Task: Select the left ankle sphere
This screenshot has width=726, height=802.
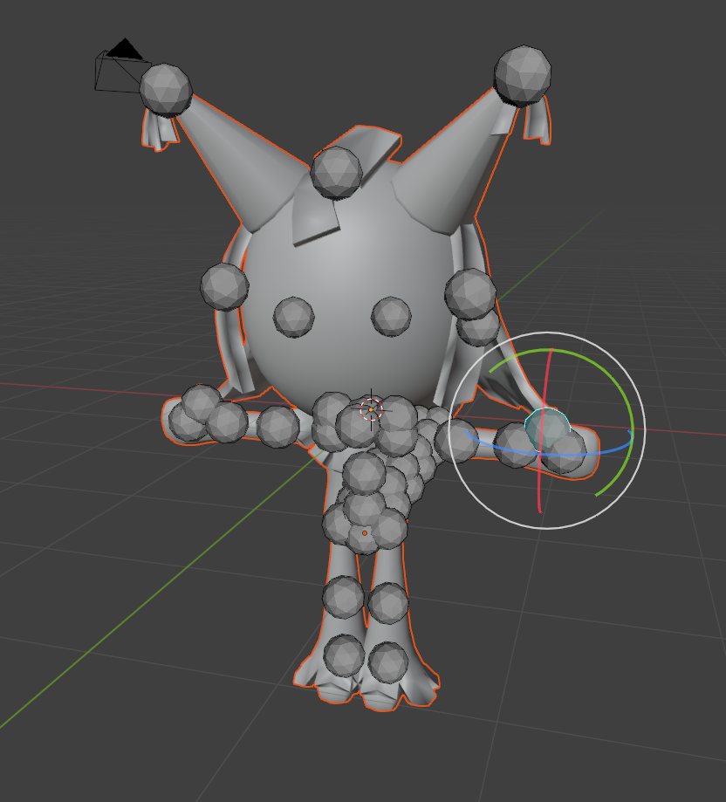Action: [x=344, y=655]
